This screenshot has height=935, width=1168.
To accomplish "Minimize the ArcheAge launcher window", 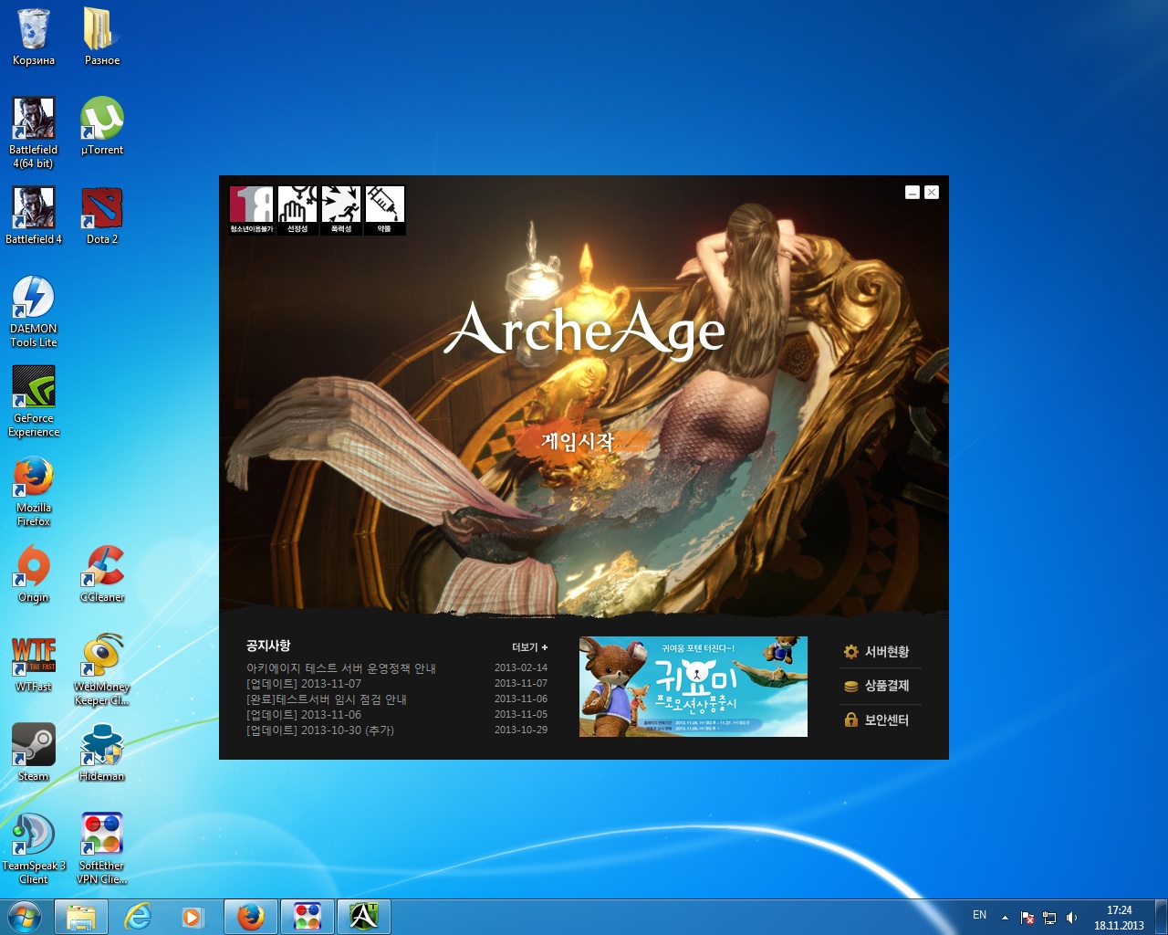I will pos(912,193).
